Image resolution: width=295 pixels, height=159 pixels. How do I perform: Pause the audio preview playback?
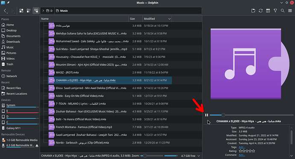pyautogui.click(x=206, y=115)
